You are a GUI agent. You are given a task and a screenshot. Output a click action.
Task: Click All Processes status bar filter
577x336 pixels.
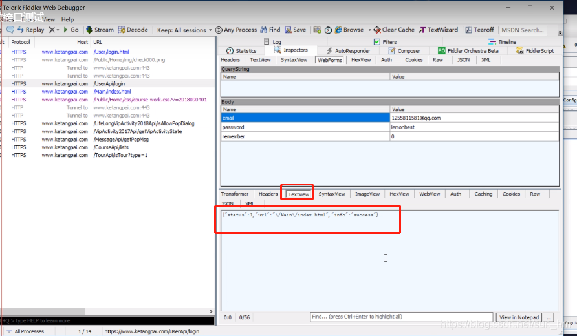26,331
